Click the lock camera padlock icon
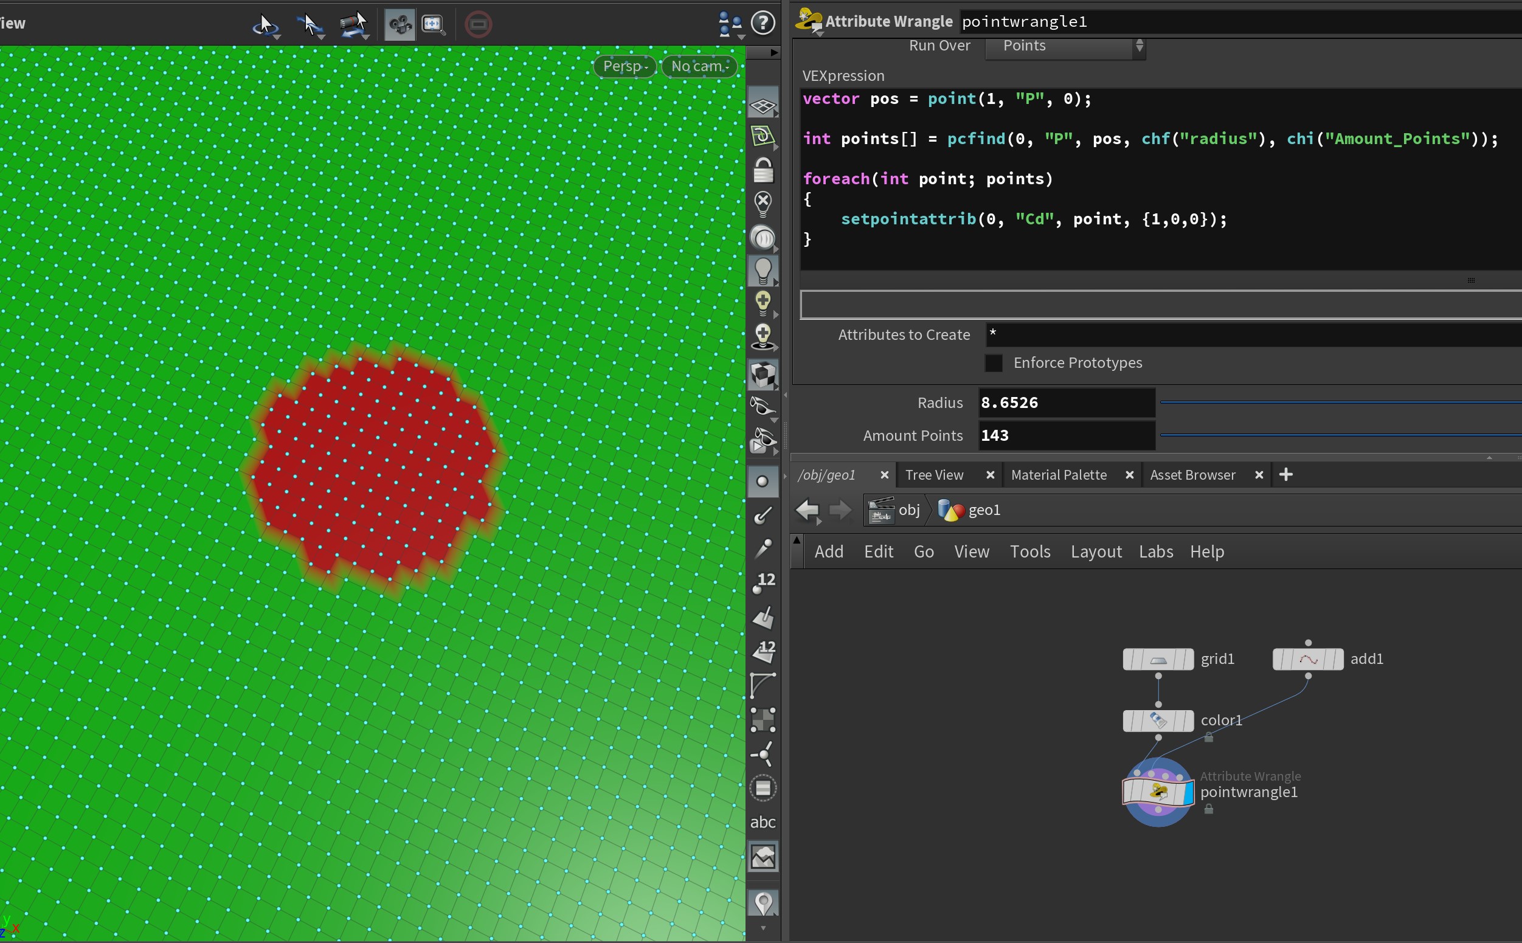The image size is (1522, 943). [763, 170]
